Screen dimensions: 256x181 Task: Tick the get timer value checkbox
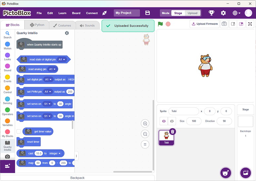(x=19, y=131)
